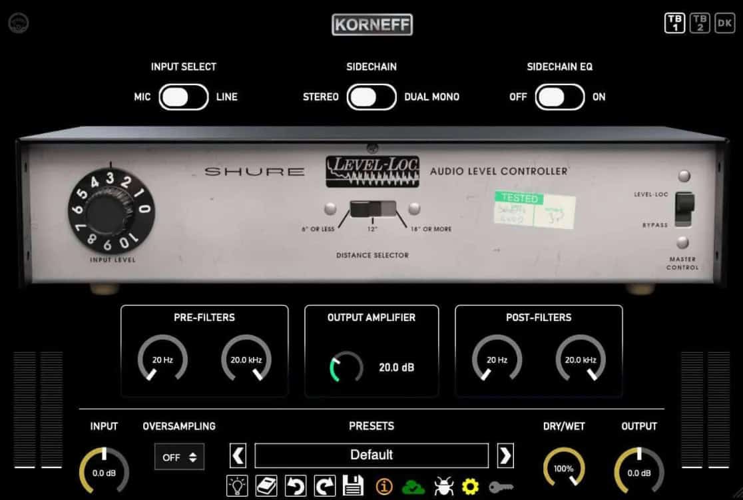
Task: Save preset with floppy disk icon
Action: [353, 486]
